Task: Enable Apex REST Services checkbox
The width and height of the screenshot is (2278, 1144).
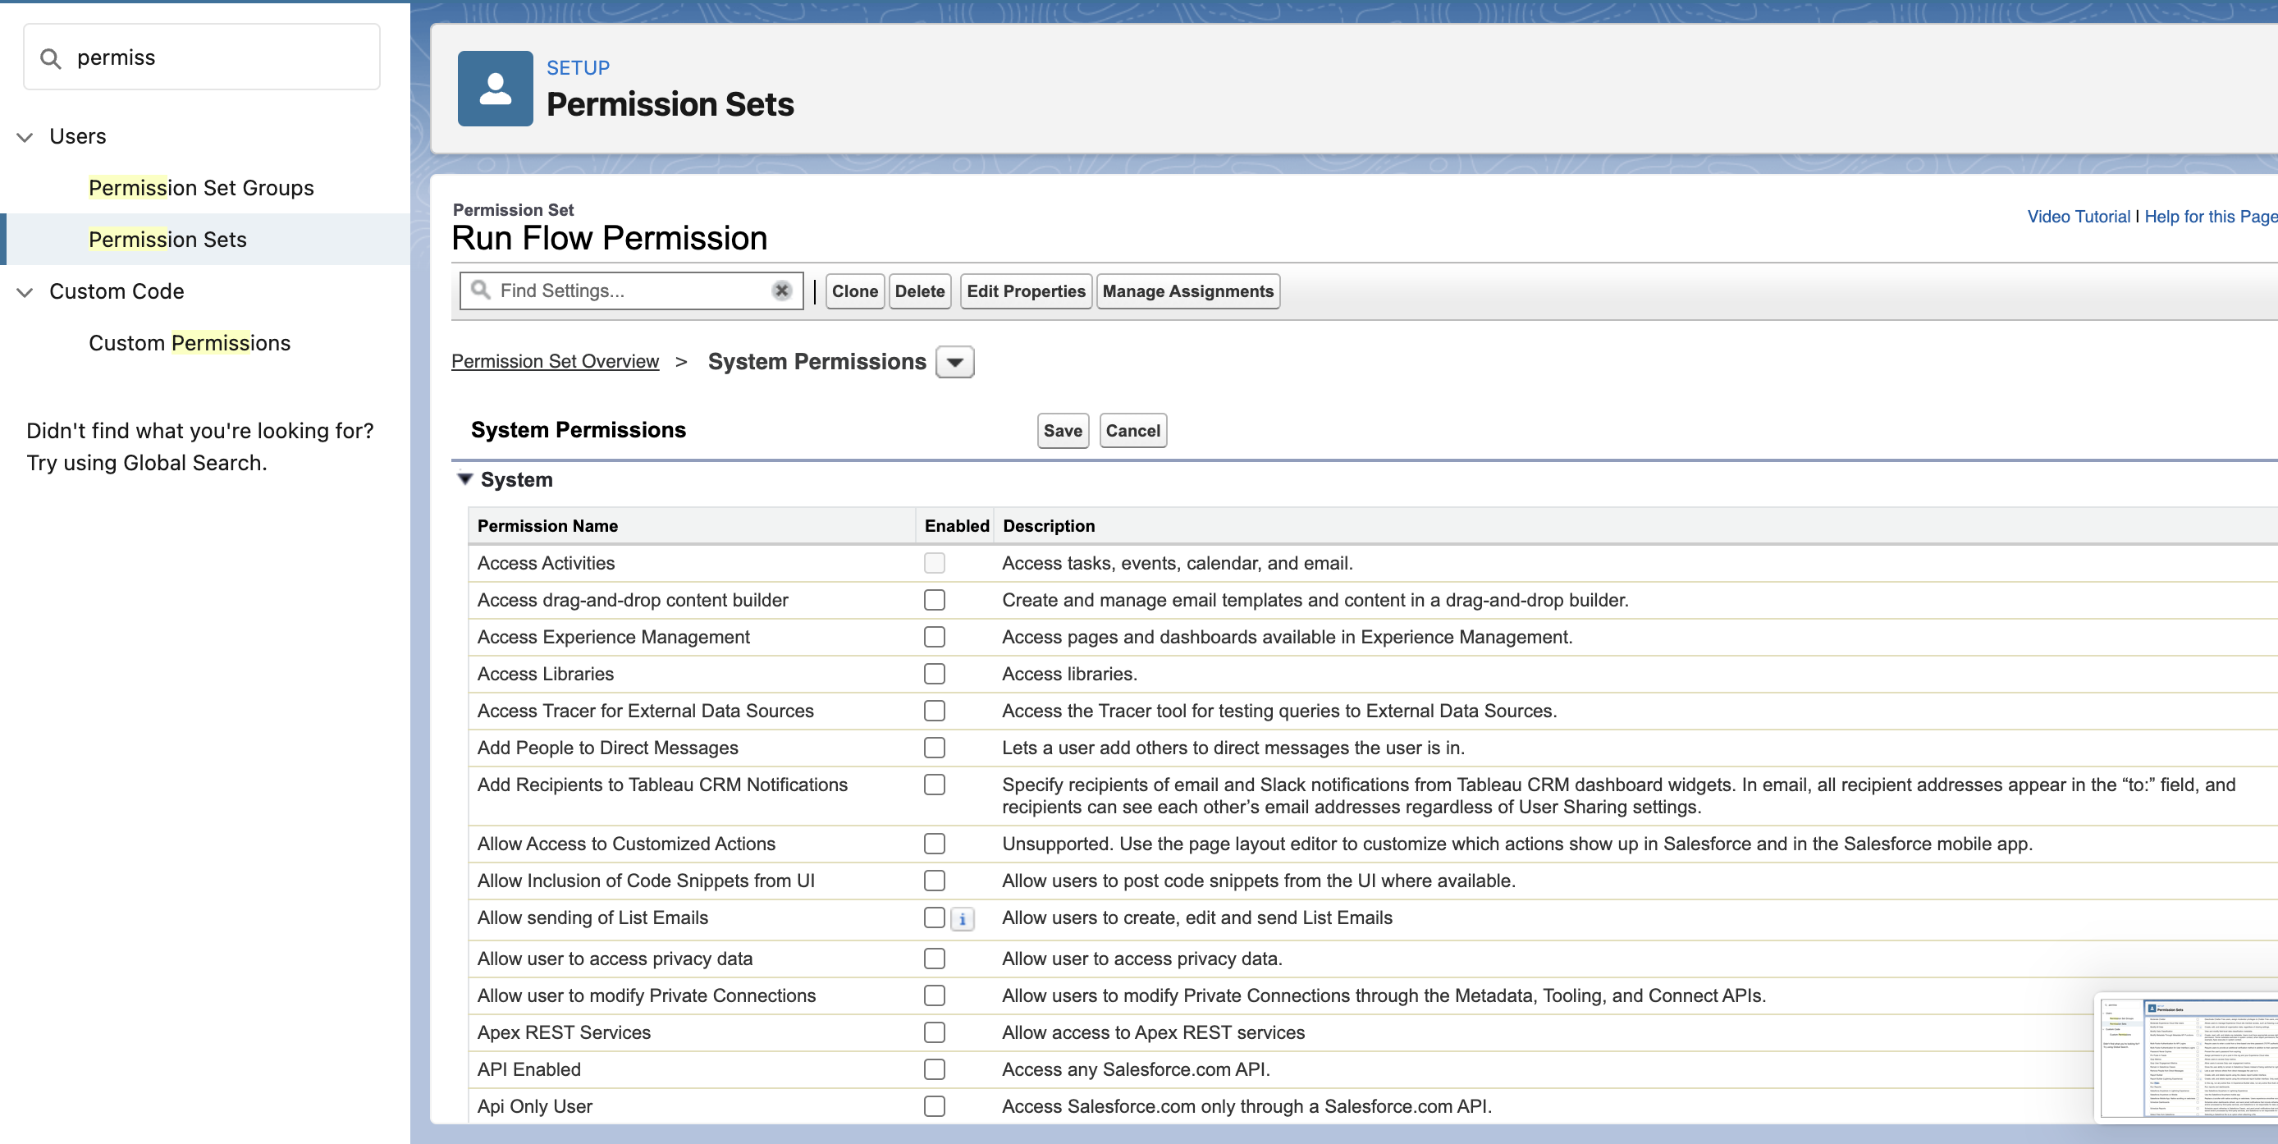Action: pyautogui.click(x=934, y=1032)
